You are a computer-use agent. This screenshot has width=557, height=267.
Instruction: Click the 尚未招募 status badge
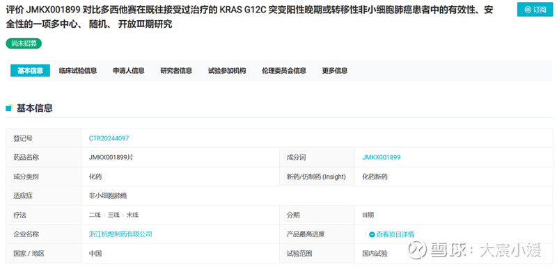(24, 44)
